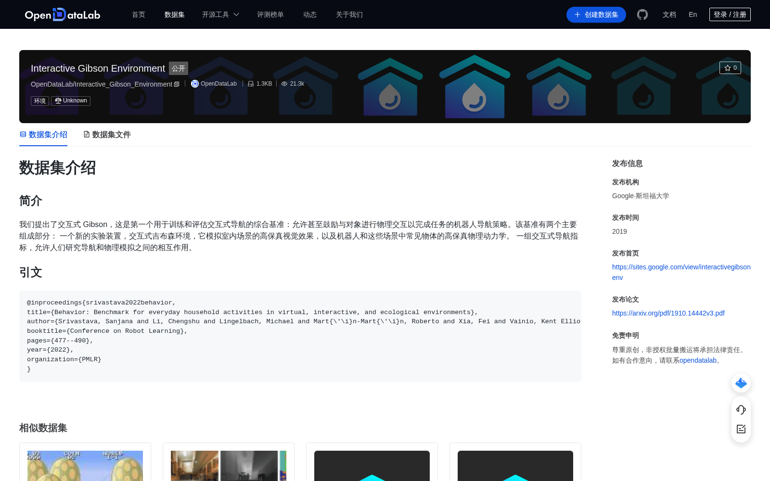The height and width of the screenshot is (481, 770).
Task: Click the Google·斯坦福大学 publisher text
Action: (641, 196)
